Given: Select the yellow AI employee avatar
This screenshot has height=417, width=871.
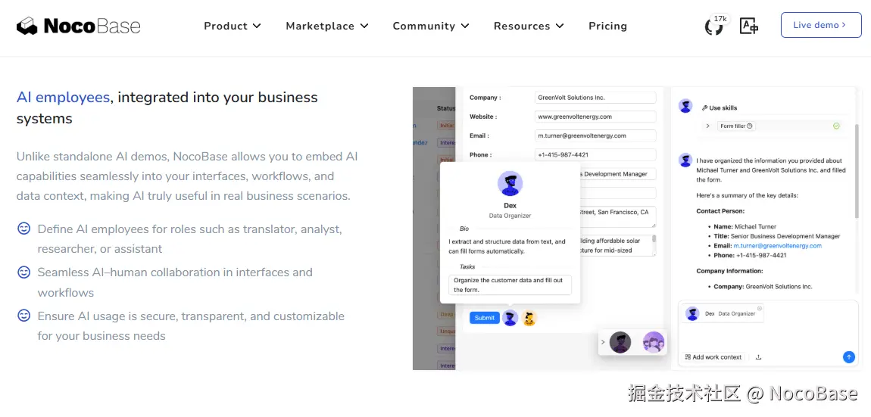Looking at the screenshot, I should (x=529, y=319).
